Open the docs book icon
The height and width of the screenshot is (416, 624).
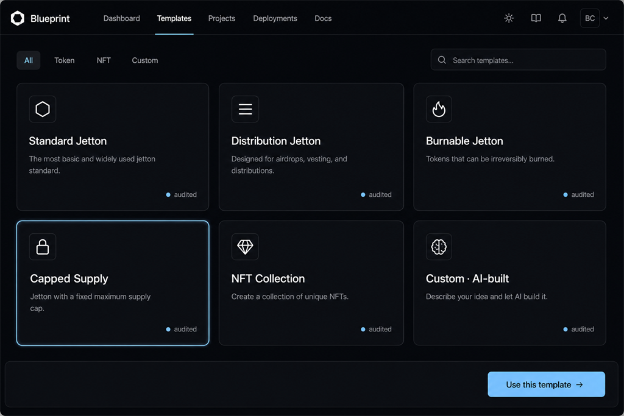(536, 18)
